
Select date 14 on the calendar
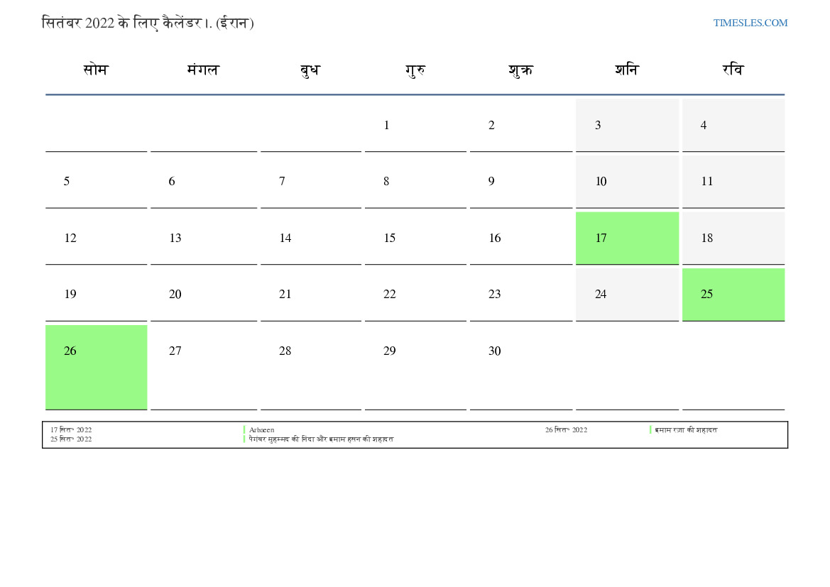click(285, 238)
